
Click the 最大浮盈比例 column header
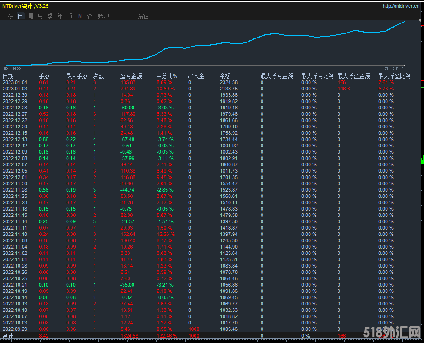(x=394, y=76)
